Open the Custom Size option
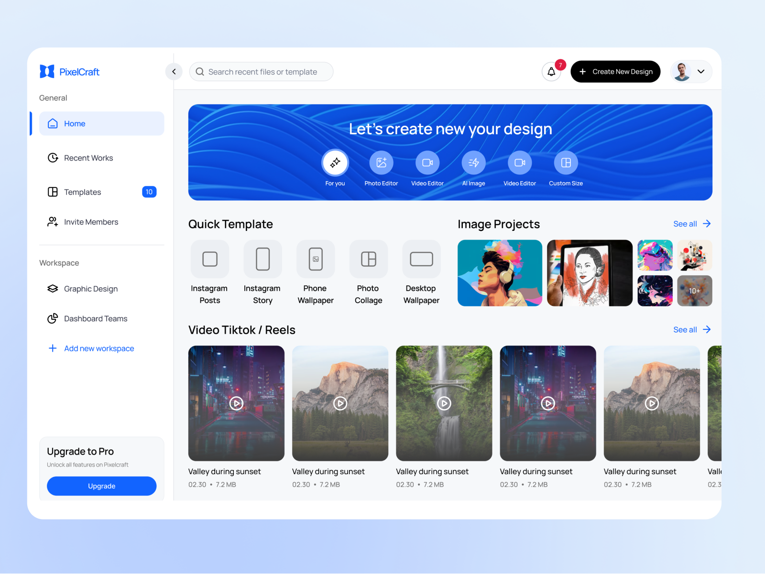 click(x=566, y=162)
